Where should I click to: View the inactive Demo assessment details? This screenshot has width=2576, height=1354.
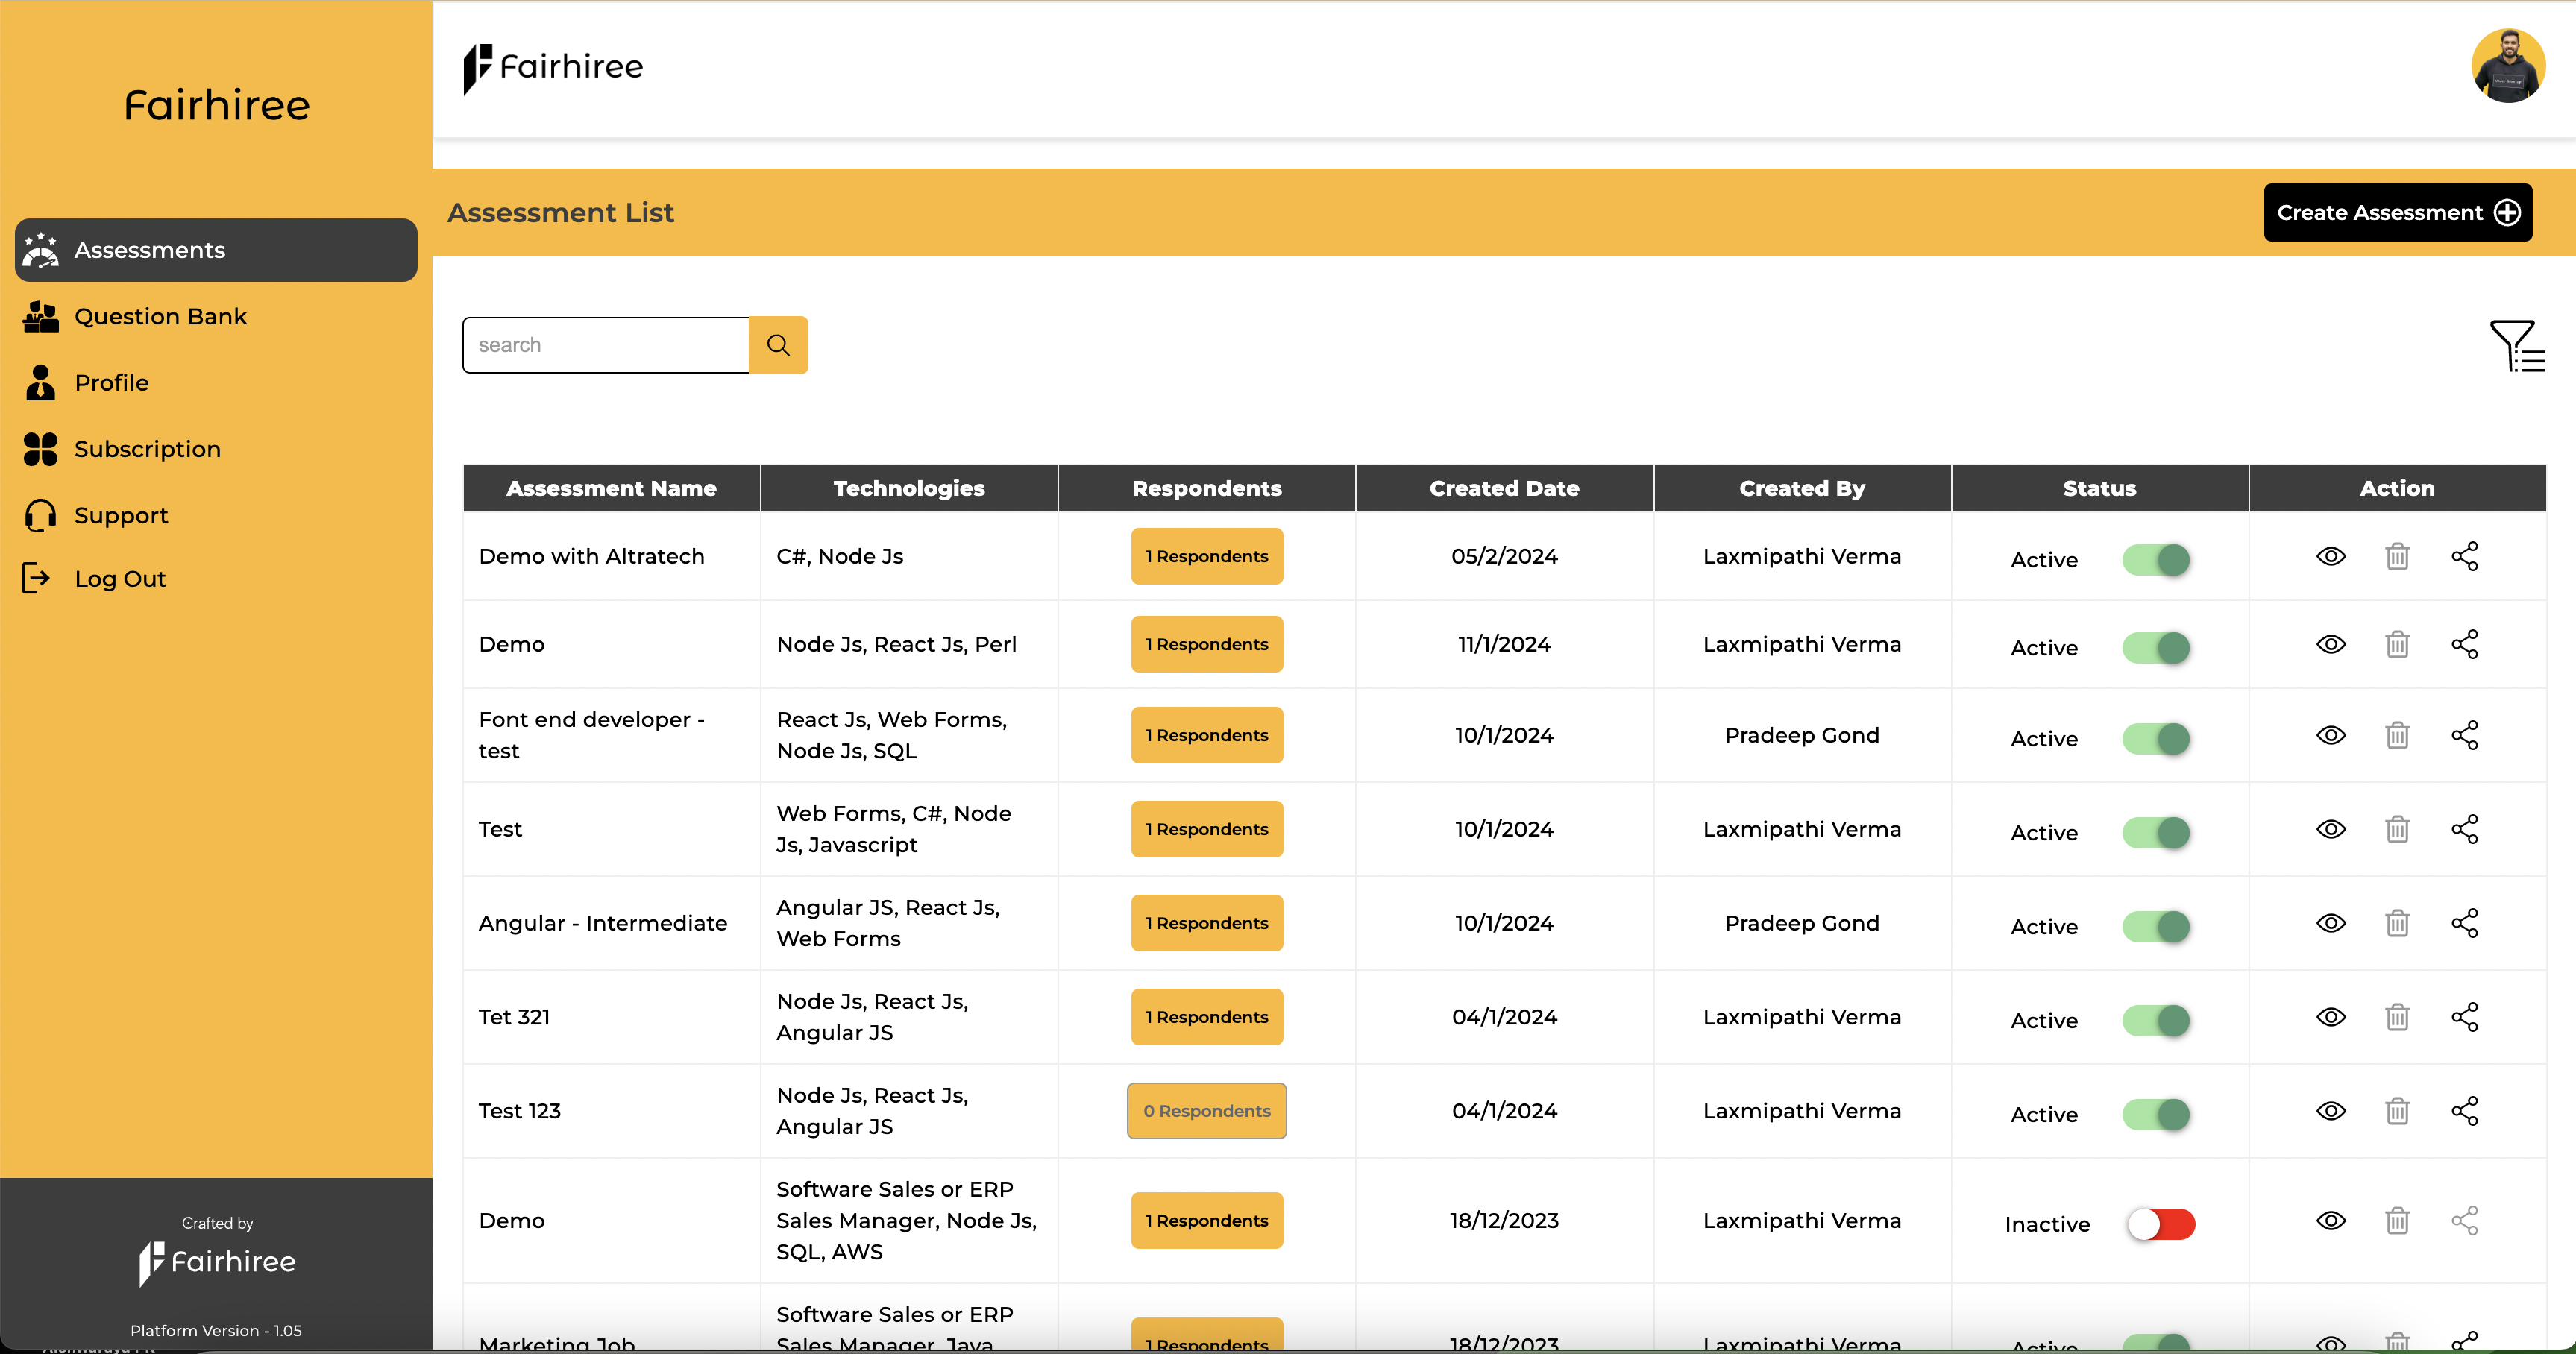2330,1220
